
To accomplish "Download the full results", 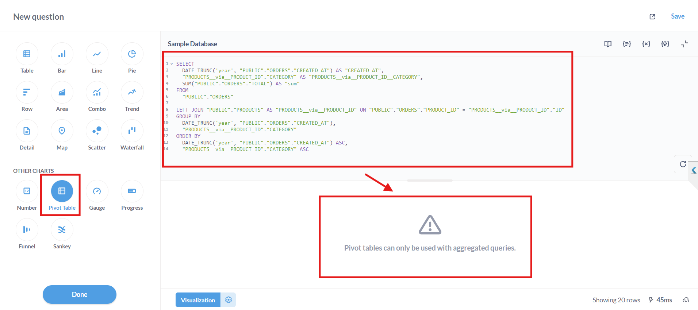I will (x=686, y=300).
